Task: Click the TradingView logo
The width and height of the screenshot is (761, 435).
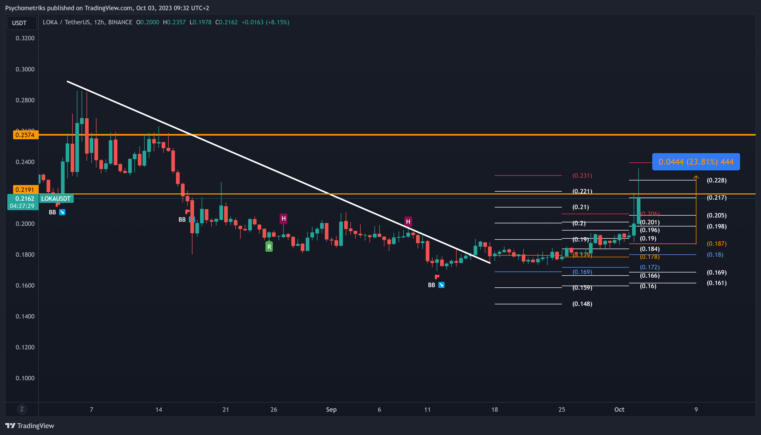Action: (x=30, y=426)
